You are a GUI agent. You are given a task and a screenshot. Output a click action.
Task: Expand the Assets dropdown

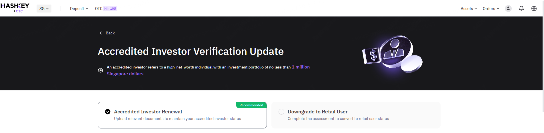(x=469, y=9)
